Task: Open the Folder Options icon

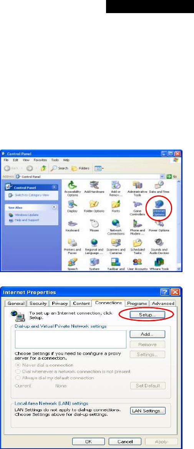Action: [94, 207]
